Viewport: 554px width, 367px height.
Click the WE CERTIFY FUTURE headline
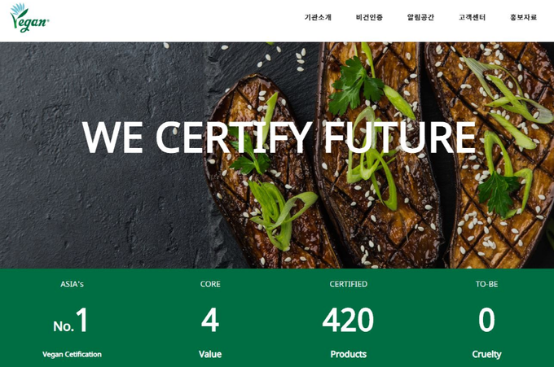pos(279,138)
